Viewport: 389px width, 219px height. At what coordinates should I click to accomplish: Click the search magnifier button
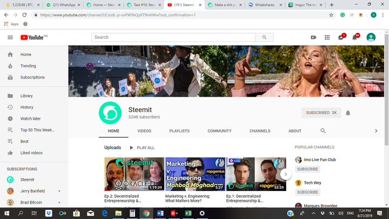pyautogui.click(x=264, y=37)
